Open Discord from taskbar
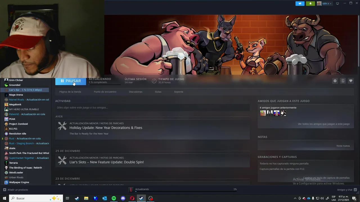 123,198
